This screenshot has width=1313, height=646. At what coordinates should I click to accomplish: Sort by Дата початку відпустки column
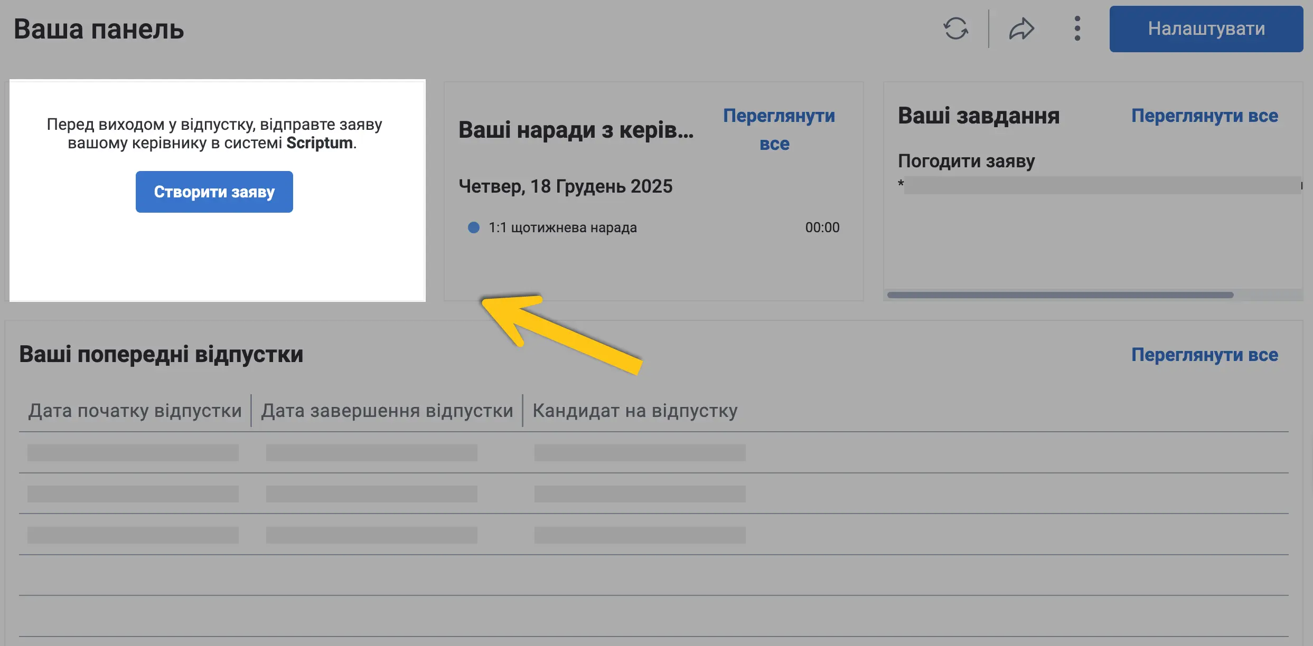[135, 411]
